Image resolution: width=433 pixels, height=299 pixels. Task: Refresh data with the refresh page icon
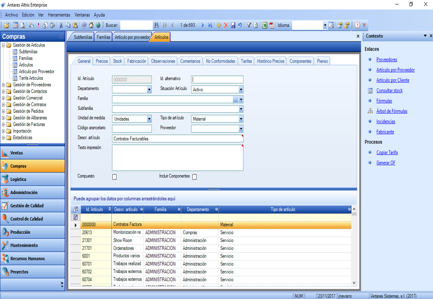(x=256, y=25)
